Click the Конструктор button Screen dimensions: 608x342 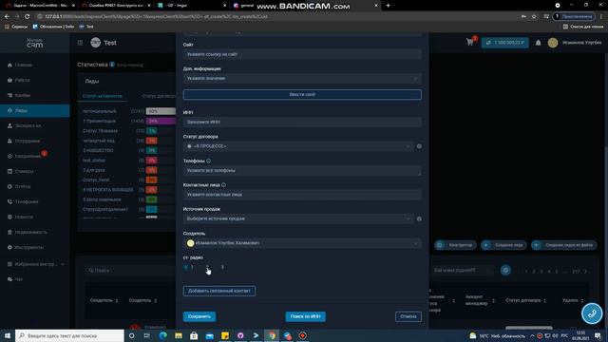[x=455, y=245]
